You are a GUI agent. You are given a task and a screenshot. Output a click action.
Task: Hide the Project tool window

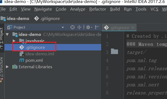[x=97, y=27]
